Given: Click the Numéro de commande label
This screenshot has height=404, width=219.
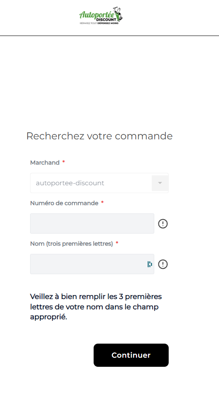Looking at the screenshot, I should tap(64, 203).
